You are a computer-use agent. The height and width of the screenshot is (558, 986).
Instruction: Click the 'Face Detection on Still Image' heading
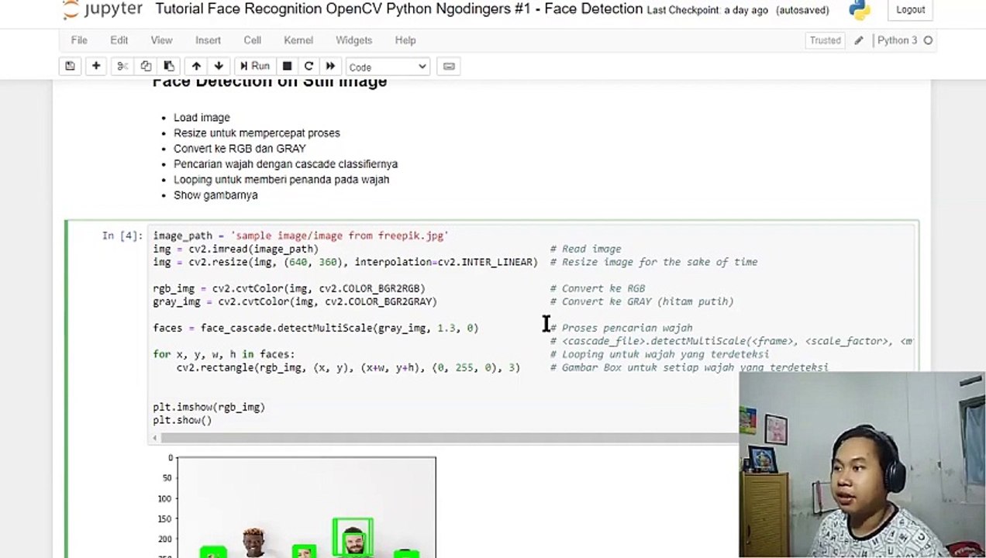(x=269, y=82)
